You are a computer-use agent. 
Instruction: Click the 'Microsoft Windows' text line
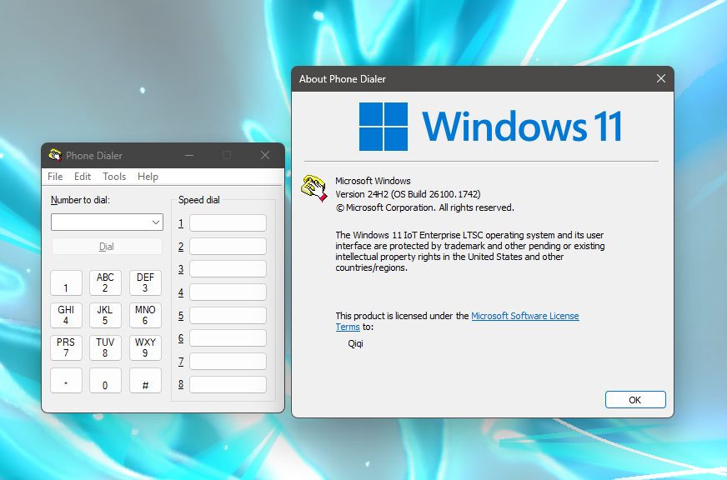(373, 181)
